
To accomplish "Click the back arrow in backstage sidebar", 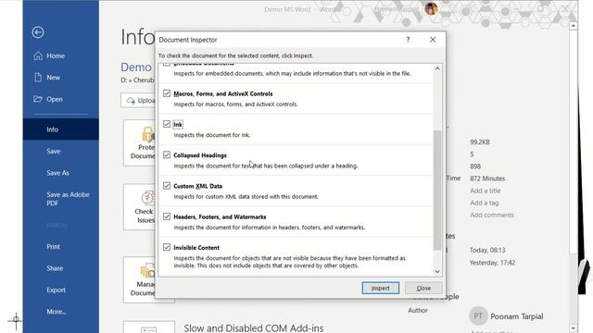I will click(38, 32).
